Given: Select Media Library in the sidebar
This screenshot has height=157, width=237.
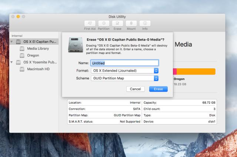Looking at the screenshot, I should 38,48.
